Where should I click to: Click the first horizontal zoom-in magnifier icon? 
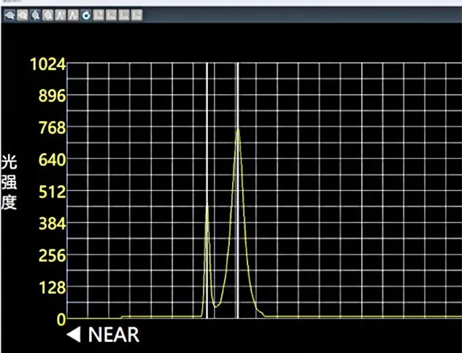point(8,15)
